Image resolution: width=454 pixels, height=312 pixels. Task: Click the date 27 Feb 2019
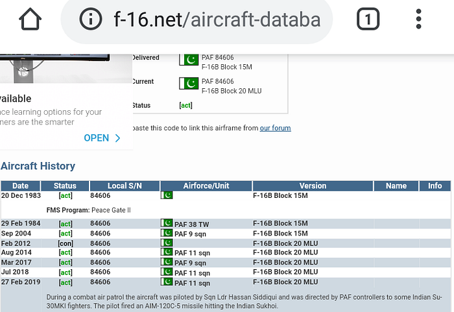tap(21, 282)
